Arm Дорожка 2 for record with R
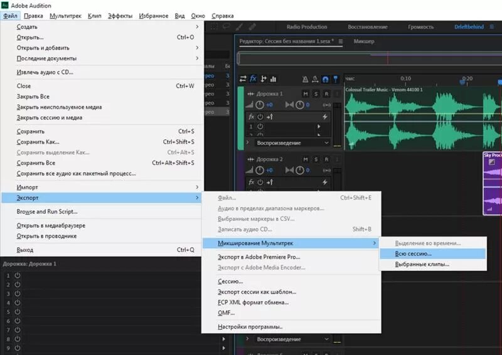This screenshot has height=355, width=502. click(x=326, y=159)
